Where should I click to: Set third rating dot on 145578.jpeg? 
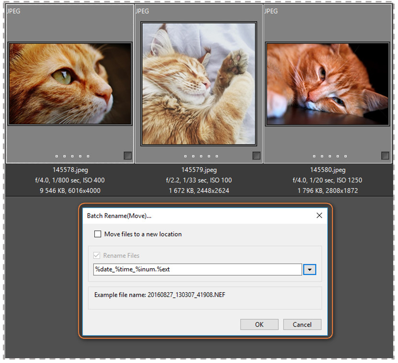tap(72, 156)
